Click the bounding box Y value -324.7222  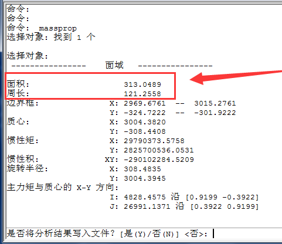pyautogui.click(x=145, y=113)
